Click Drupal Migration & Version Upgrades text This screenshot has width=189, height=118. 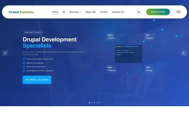(x=40, y=71)
